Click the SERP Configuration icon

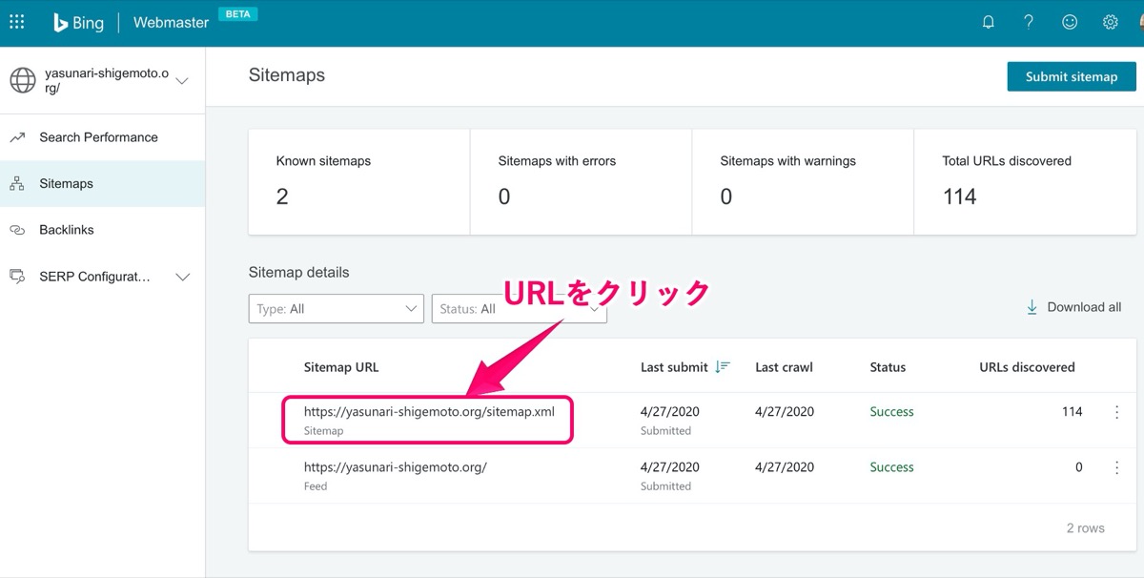(17, 277)
